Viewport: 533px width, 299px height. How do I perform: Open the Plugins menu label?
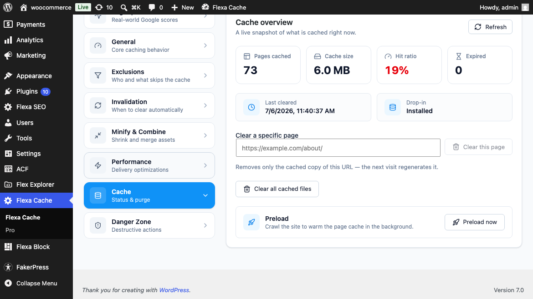point(27,91)
